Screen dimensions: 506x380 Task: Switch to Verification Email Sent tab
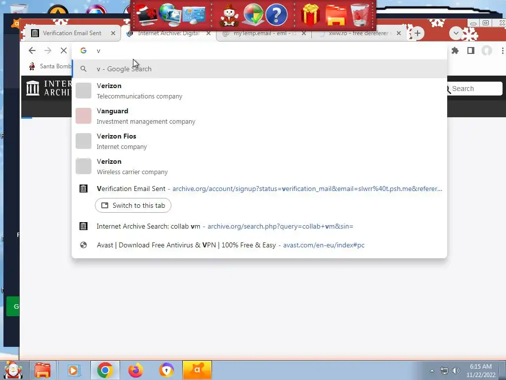(72, 33)
